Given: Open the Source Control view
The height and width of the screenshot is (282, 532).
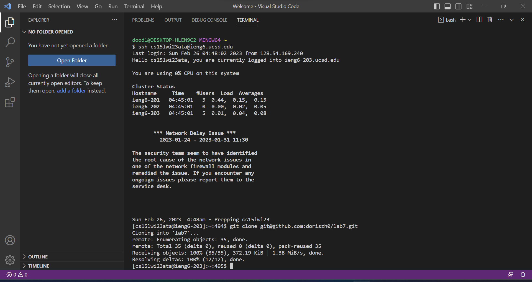Looking at the screenshot, I should pos(10,62).
